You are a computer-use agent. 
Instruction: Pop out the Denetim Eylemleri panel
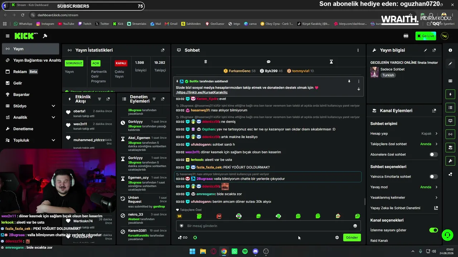pos(163,99)
